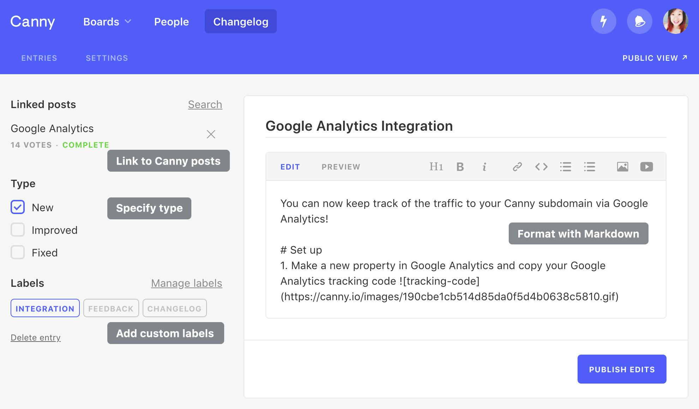Select the CHANGELOG label
This screenshot has width=699, height=409.
click(175, 308)
